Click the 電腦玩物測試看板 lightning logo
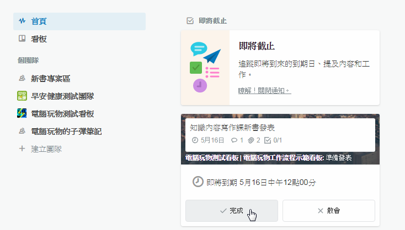This screenshot has width=405, height=230. (x=22, y=113)
